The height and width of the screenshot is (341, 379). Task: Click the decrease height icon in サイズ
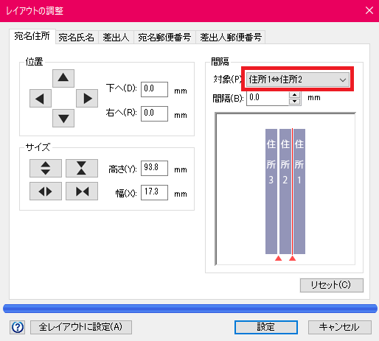(x=82, y=168)
